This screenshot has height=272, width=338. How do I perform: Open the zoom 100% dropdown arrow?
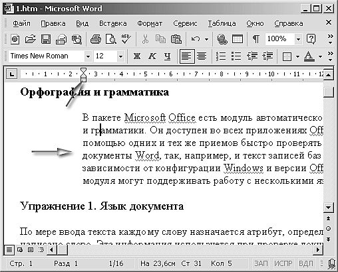pos(298,40)
